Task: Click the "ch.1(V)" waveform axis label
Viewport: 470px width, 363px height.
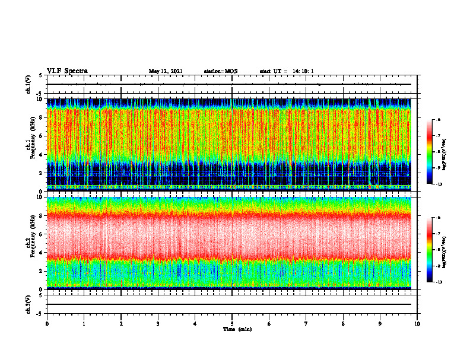Action: tap(28, 84)
